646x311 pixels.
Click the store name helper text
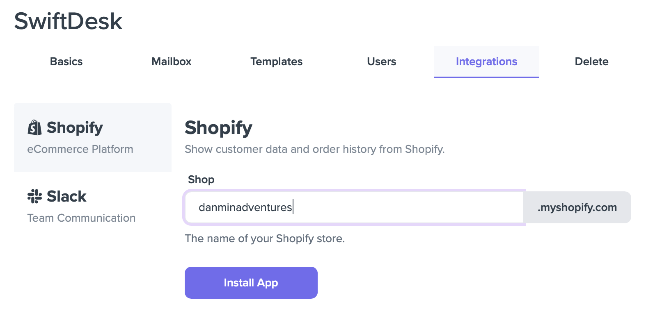(265, 238)
